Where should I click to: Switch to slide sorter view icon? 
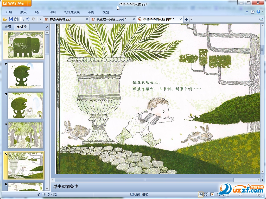[x=206, y=194]
